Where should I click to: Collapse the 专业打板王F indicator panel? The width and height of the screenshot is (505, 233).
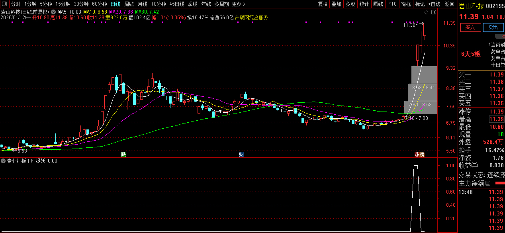pyautogui.click(x=3, y=161)
